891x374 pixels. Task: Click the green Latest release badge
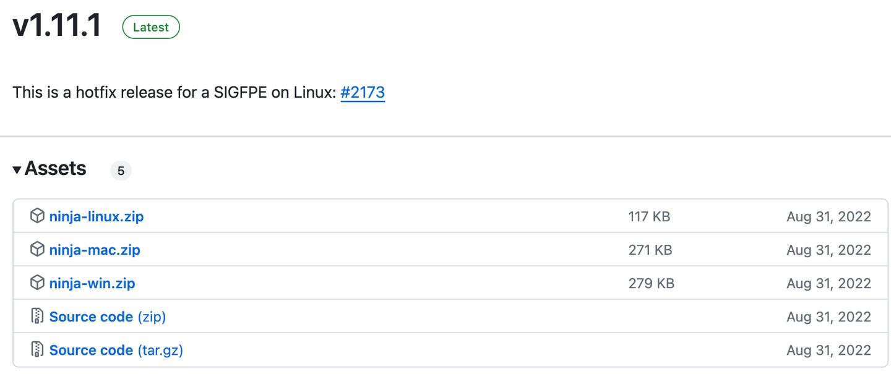[151, 27]
